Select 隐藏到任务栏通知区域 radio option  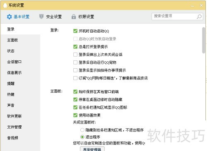pos(82,130)
